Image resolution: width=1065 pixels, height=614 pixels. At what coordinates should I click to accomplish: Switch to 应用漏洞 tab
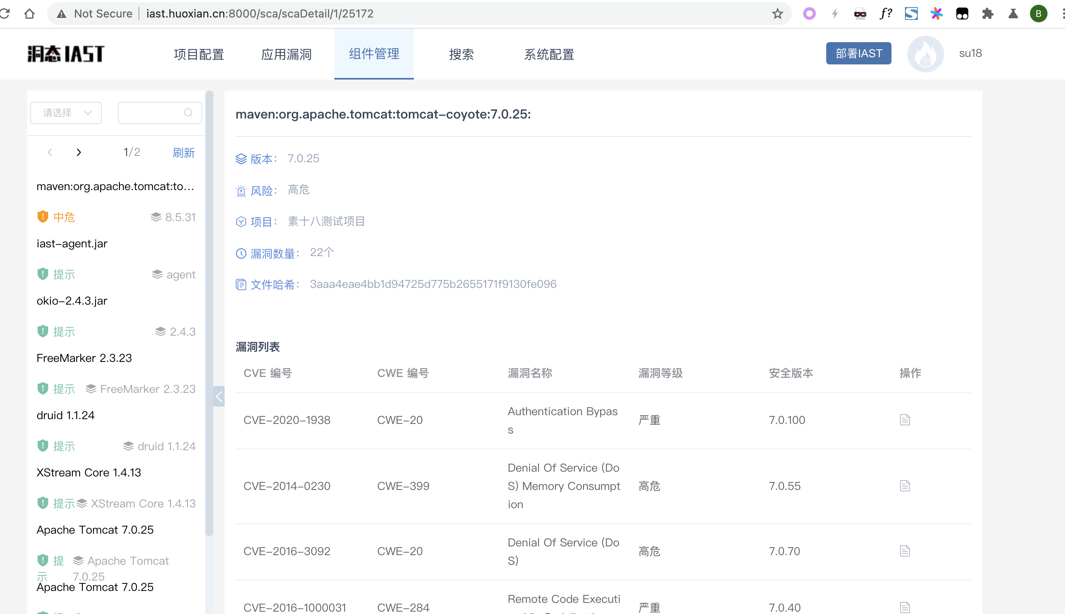[286, 54]
